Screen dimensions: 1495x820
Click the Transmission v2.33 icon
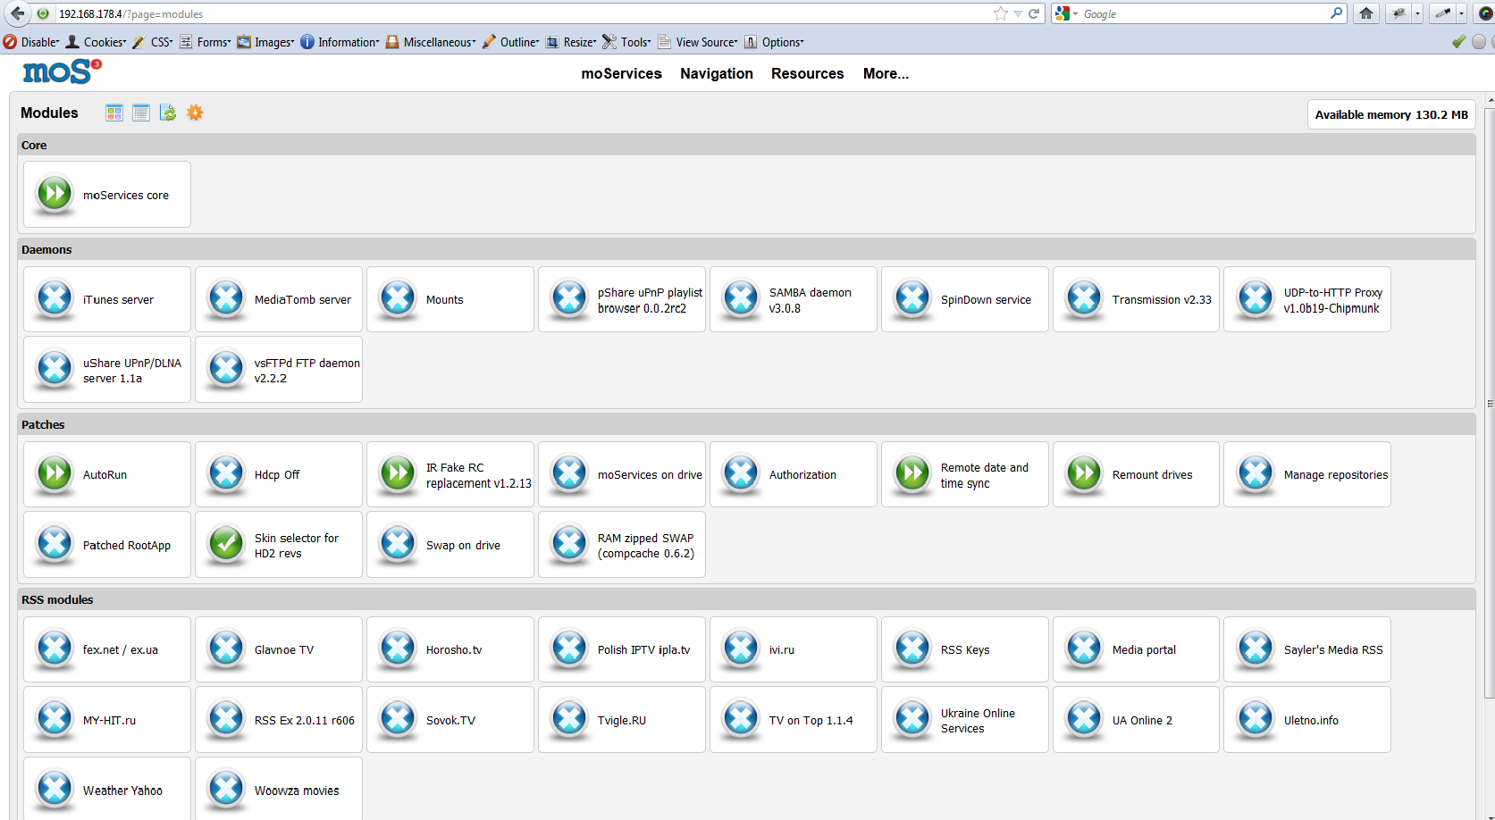(x=1084, y=298)
